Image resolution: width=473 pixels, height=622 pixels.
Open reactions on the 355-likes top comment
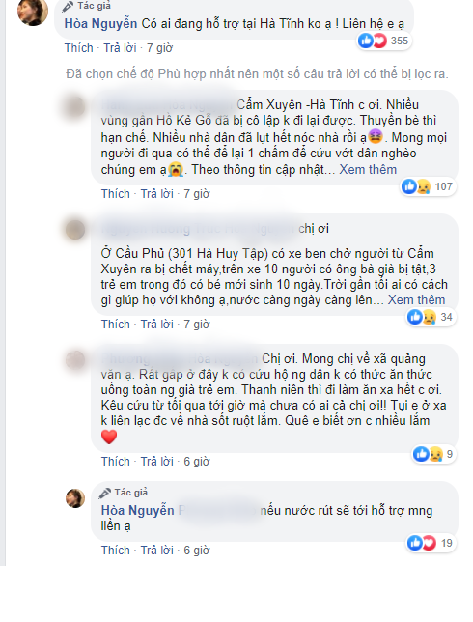point(384,41)
